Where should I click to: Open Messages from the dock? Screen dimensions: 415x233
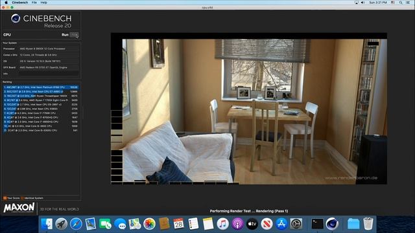(120, 224)
